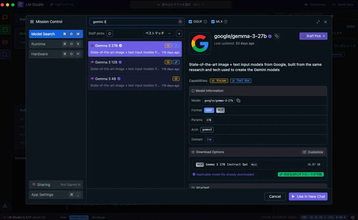Toggle sort direction arrow button
The height and width of the screenshot is (220, 358).
[x=179, y=34]
